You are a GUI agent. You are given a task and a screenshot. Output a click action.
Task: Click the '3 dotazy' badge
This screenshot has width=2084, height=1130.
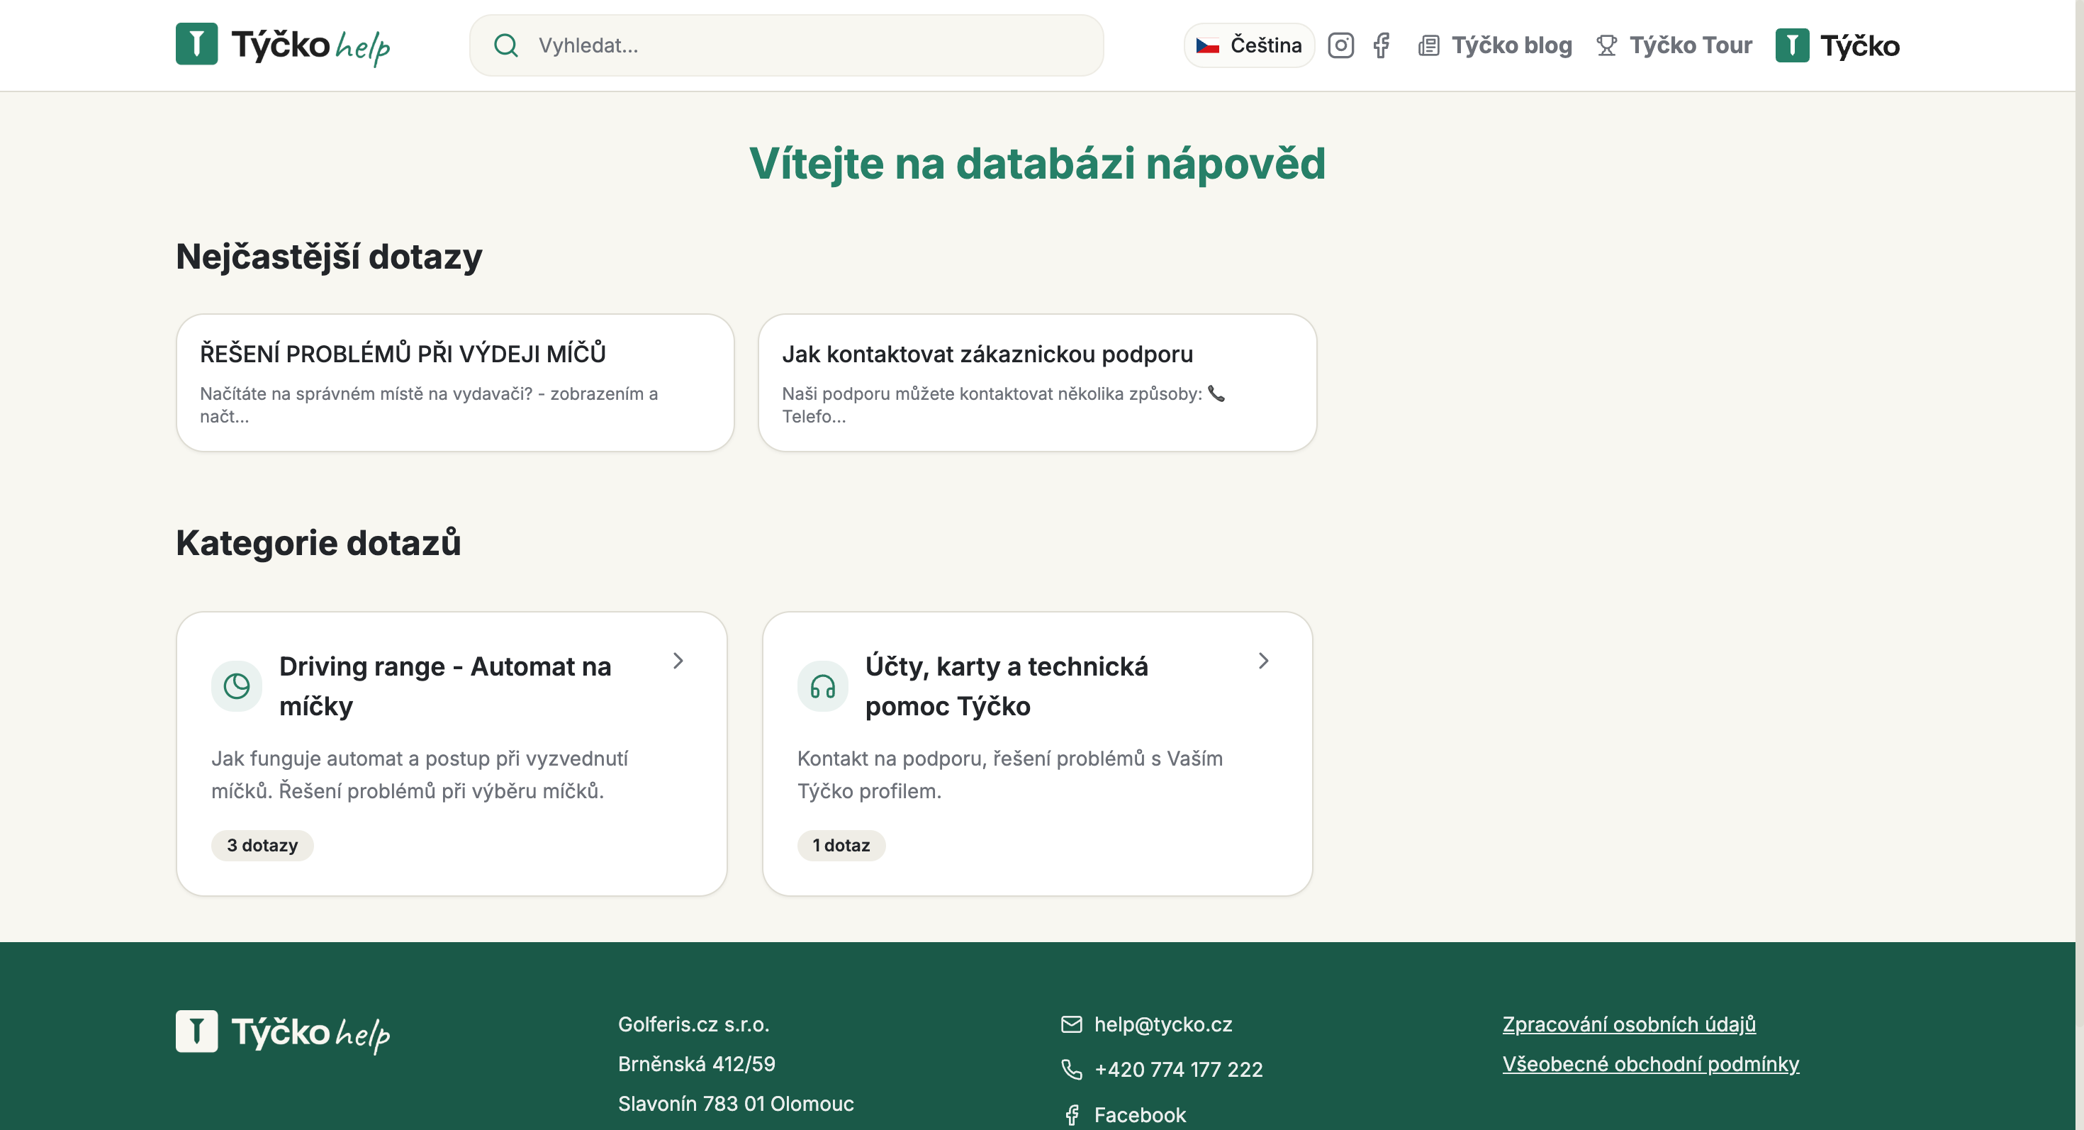tap(262, 845)
